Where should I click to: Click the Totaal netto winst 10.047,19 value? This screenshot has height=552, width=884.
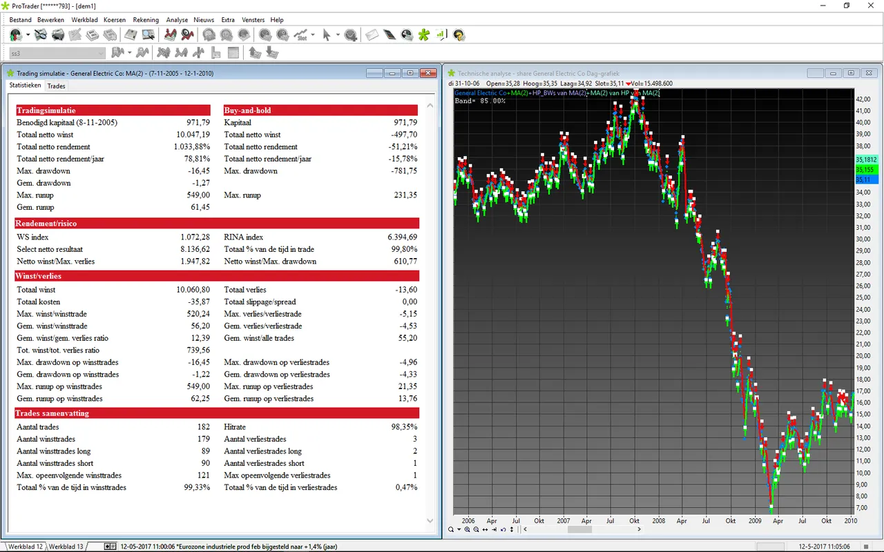pyautogui.click(x=193, y=135)
